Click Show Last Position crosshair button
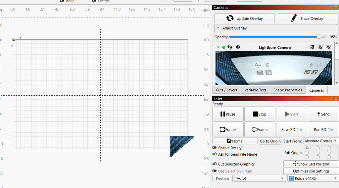 pyautogui.click(x=311, y=164)
